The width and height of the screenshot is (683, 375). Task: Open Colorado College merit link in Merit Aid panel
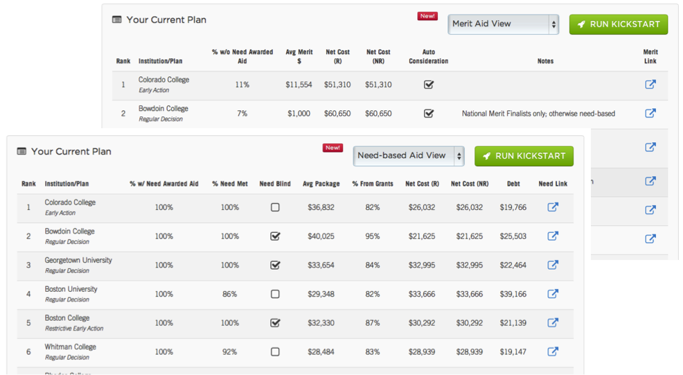650,84
